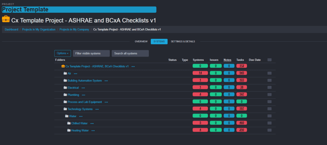The width and height of the screenshot is (327, 145).
Task: Open the ellipsis menu beside Technology Systems
Action: (x=97, y=109)
